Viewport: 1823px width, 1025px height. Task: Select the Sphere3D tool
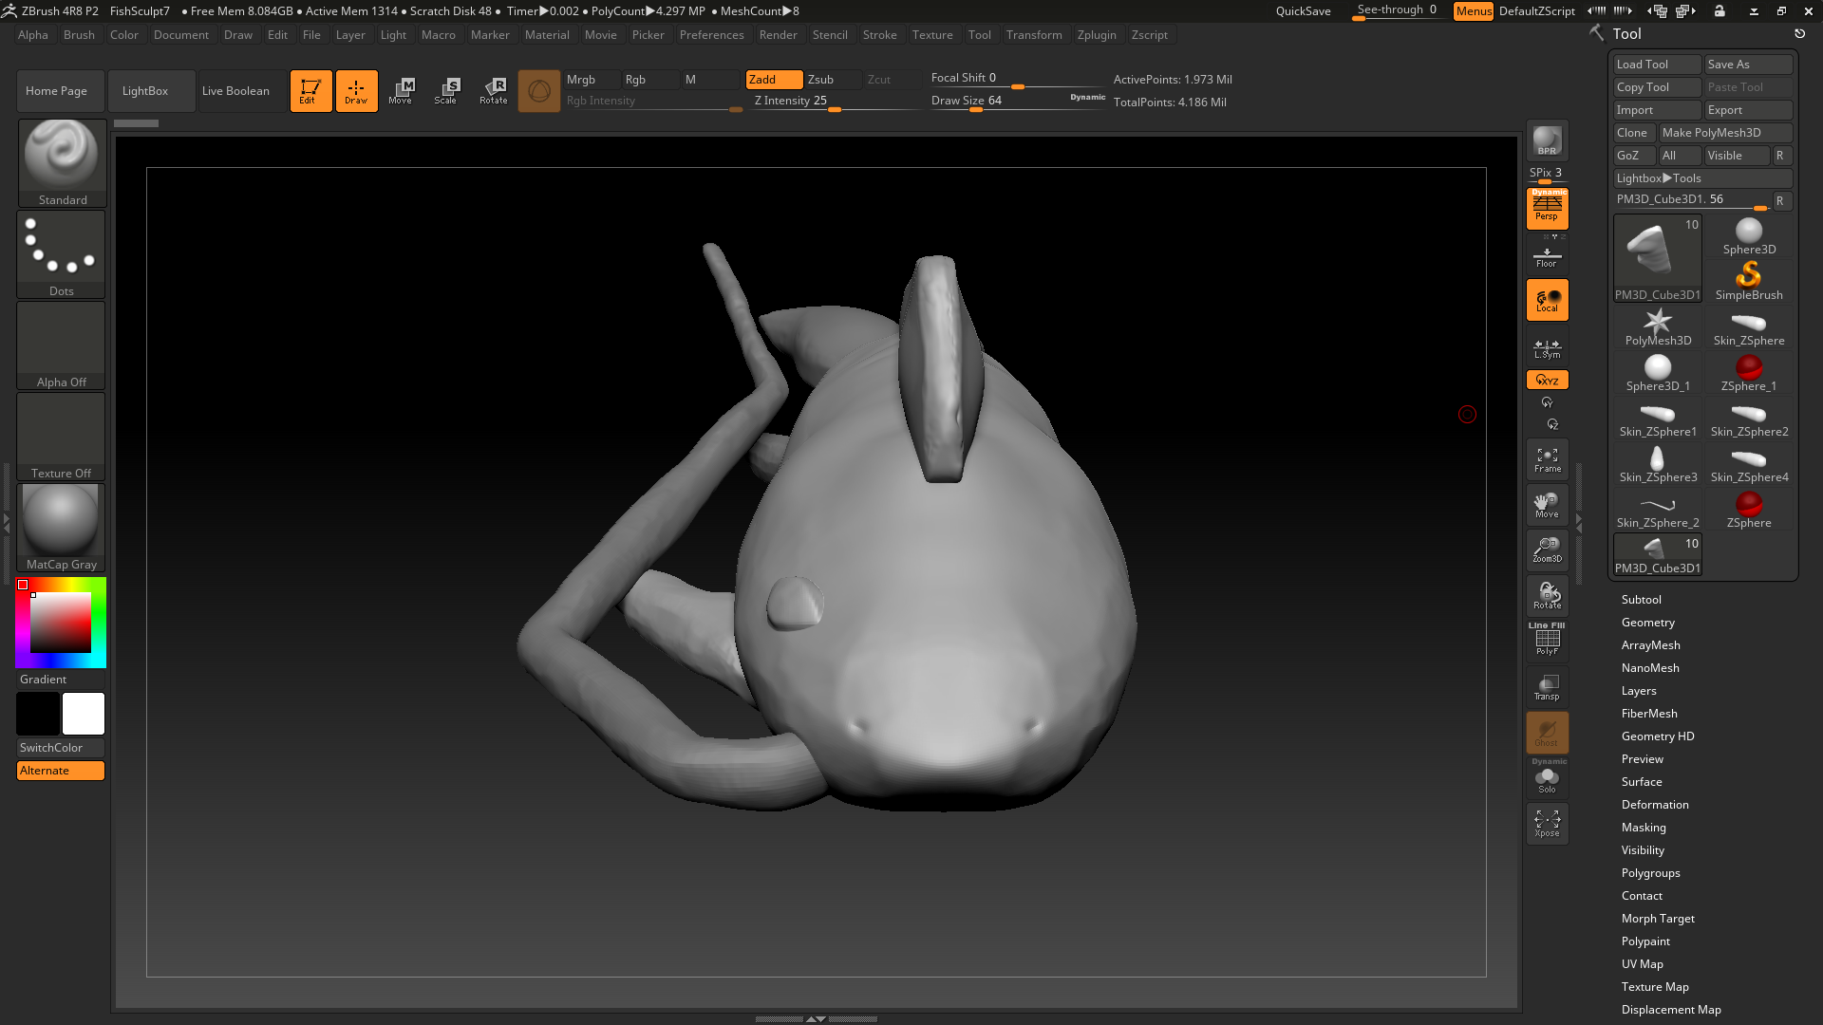pos(1749,236)
